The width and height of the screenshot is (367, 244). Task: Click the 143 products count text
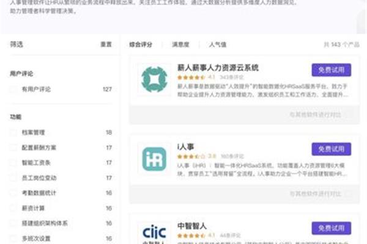[341, 45]
